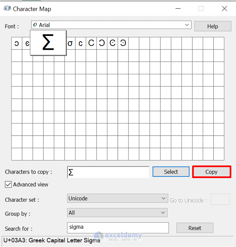Select the first character cell in the grid
The width and height of the screenshot is (236, 247).
17,43
